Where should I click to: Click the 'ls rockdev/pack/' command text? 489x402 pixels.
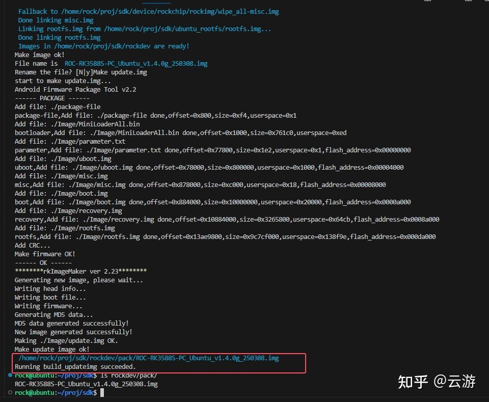(129, 375)
